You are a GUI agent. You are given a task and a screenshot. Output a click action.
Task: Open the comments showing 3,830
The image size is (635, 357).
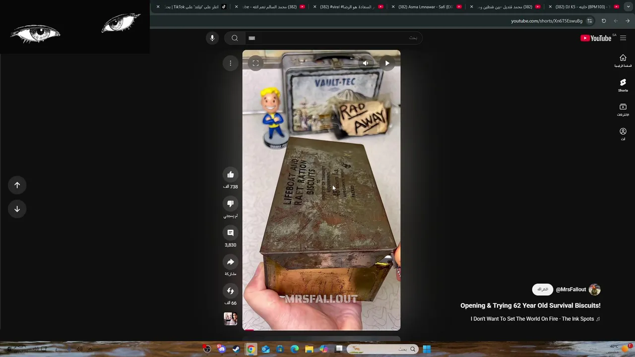click(230, 233)
